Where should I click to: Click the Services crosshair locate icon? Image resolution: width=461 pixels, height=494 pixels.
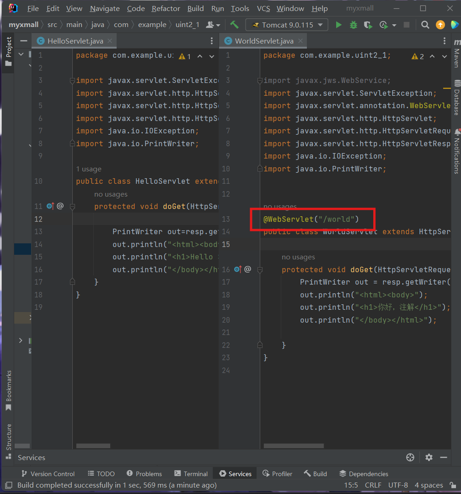(410, 457)
